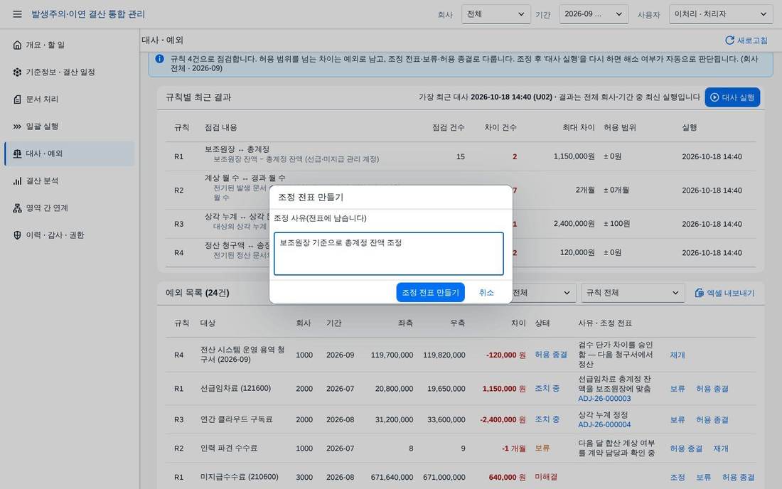Open the 사용자 dropdown showing 이처리 · 처리자
Screen dimensions: 782x489
(x=721, y=14)
